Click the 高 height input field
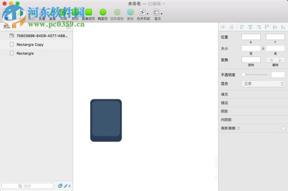 [275, 48]
